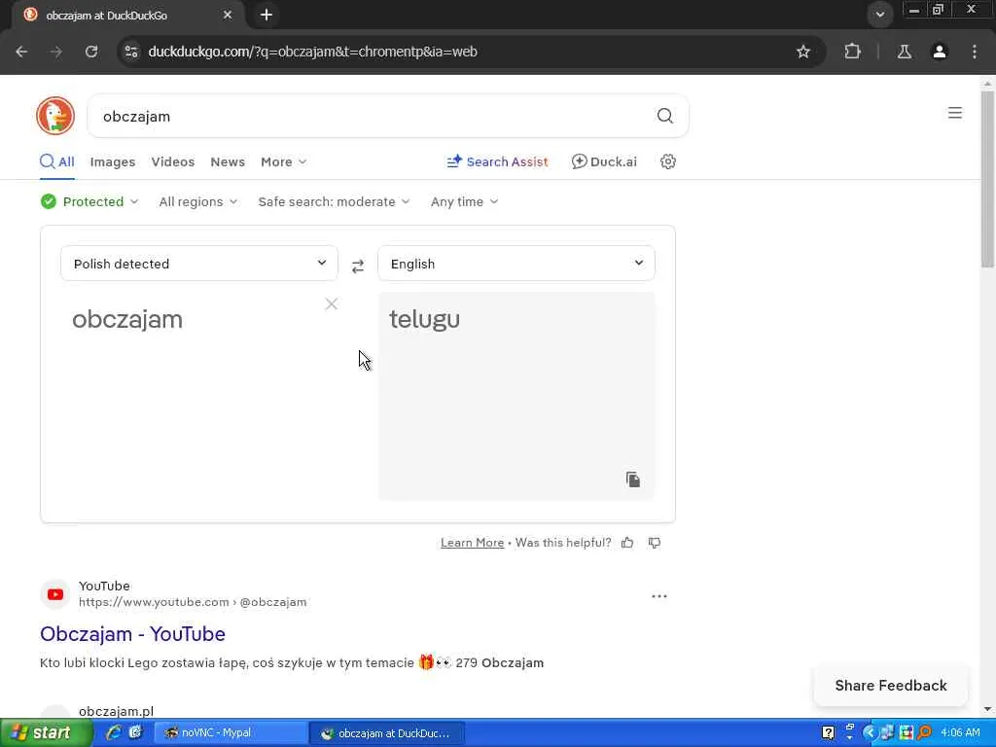Open Chrome extensions puzzle icon
The width and height of the screenshot is (996, 747).
click(852, 52)
